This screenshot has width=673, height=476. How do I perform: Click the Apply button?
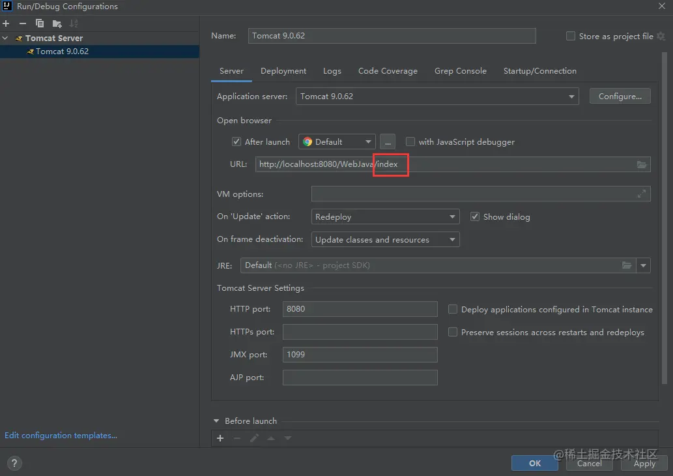[x=644, y=463]
